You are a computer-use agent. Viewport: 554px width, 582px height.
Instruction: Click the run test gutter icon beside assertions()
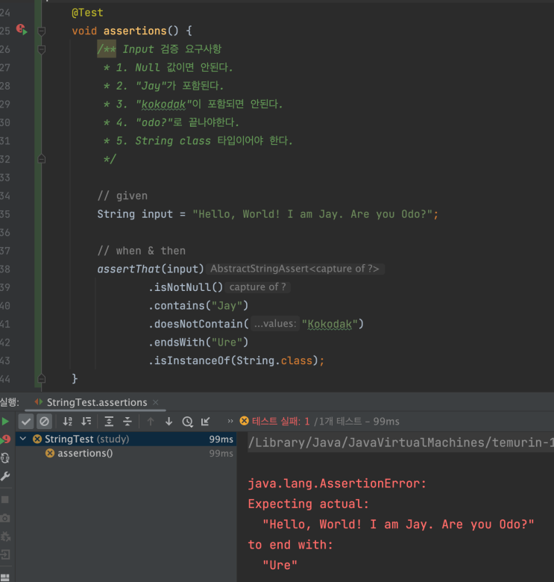tap(22, 31)
